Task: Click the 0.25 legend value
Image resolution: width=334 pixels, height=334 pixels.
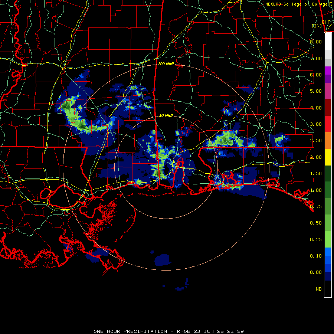Action: click(x=316, y=240)
